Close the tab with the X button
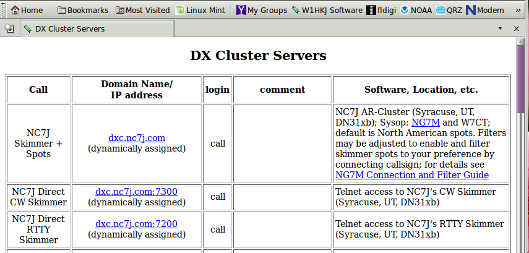 tap(516, 28)
